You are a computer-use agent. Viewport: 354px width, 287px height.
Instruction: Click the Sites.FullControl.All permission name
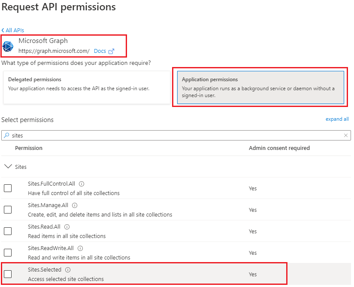pyautogui.click(x=51, y=184)
